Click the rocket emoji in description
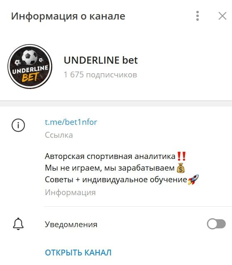The width and height of the screenshot is (232, 265). 193,179
